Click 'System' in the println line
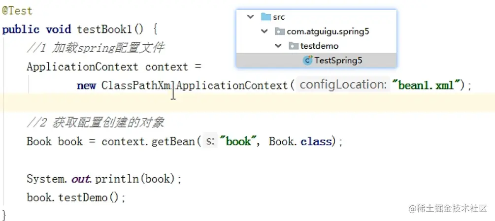Screen dimensions: 495x221 coord(45,179)
